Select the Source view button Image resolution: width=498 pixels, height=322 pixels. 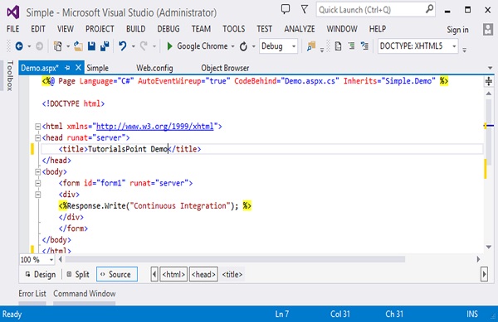tap(117, 274)
